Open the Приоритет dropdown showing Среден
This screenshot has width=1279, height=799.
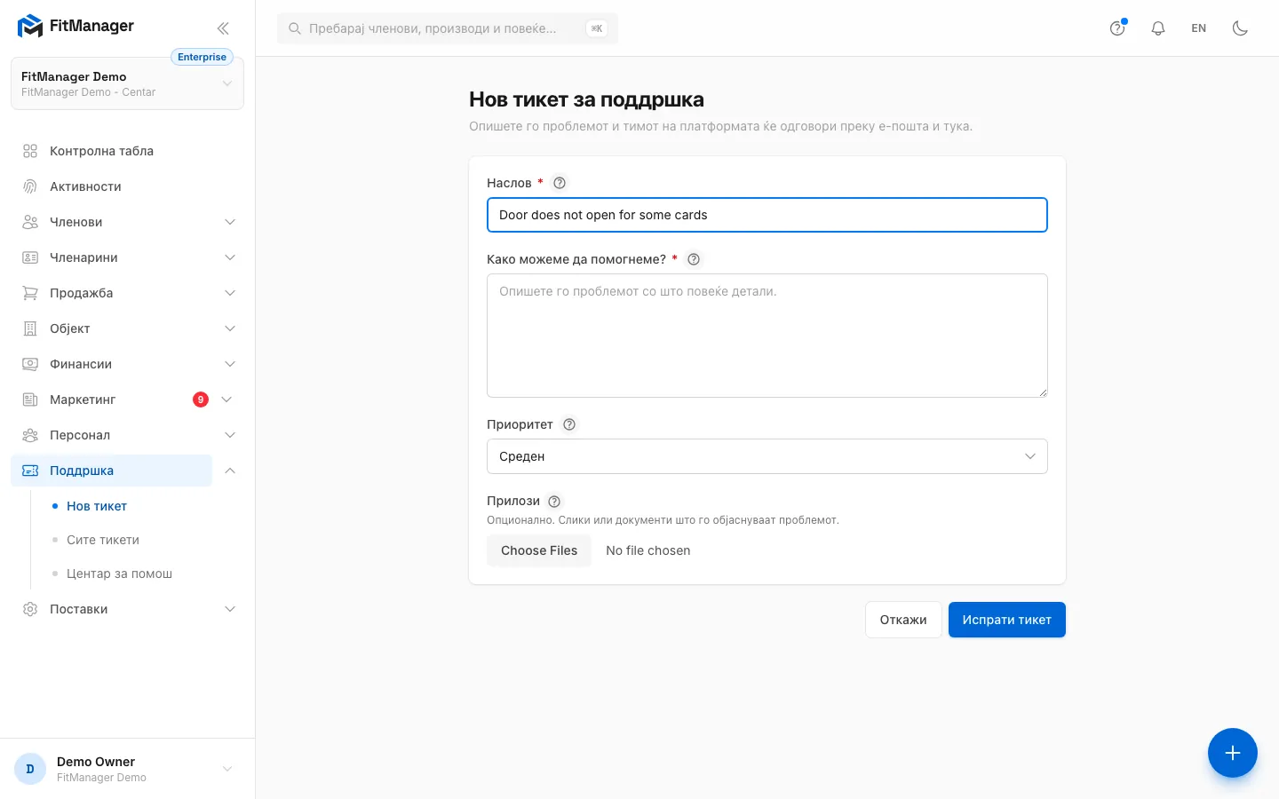tap(767, 456)
